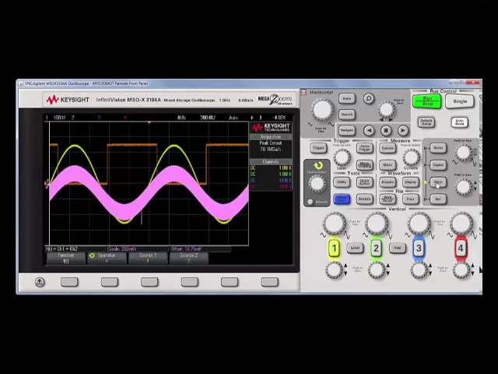The image size is (498, 374).
Task: Click the trigger Level knob
Action: [x=342, y=157]
